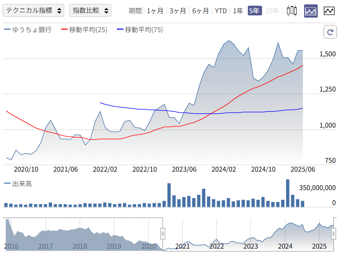Select the area chart view icon
This screenshot has height=253, width=341.
(x=311, y=11)
